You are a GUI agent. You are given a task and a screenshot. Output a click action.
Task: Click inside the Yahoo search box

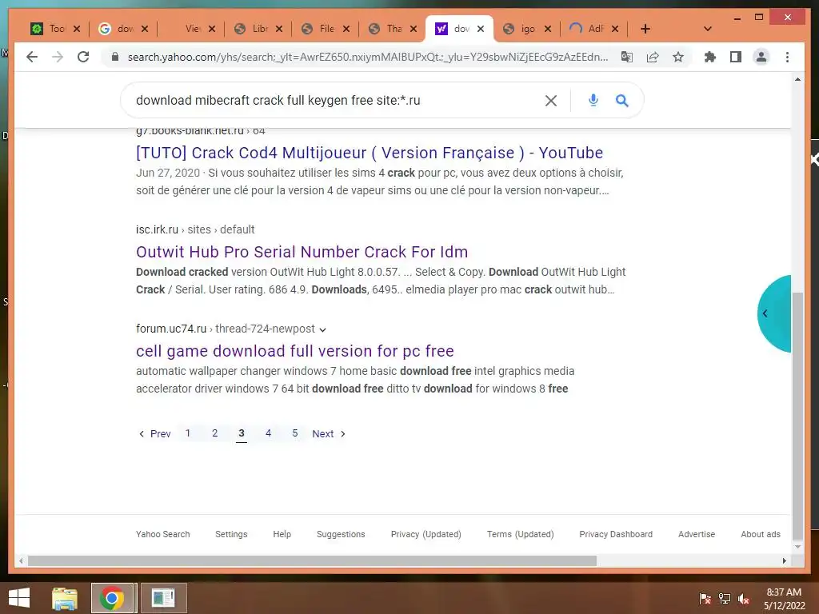(x=334, y=100)
